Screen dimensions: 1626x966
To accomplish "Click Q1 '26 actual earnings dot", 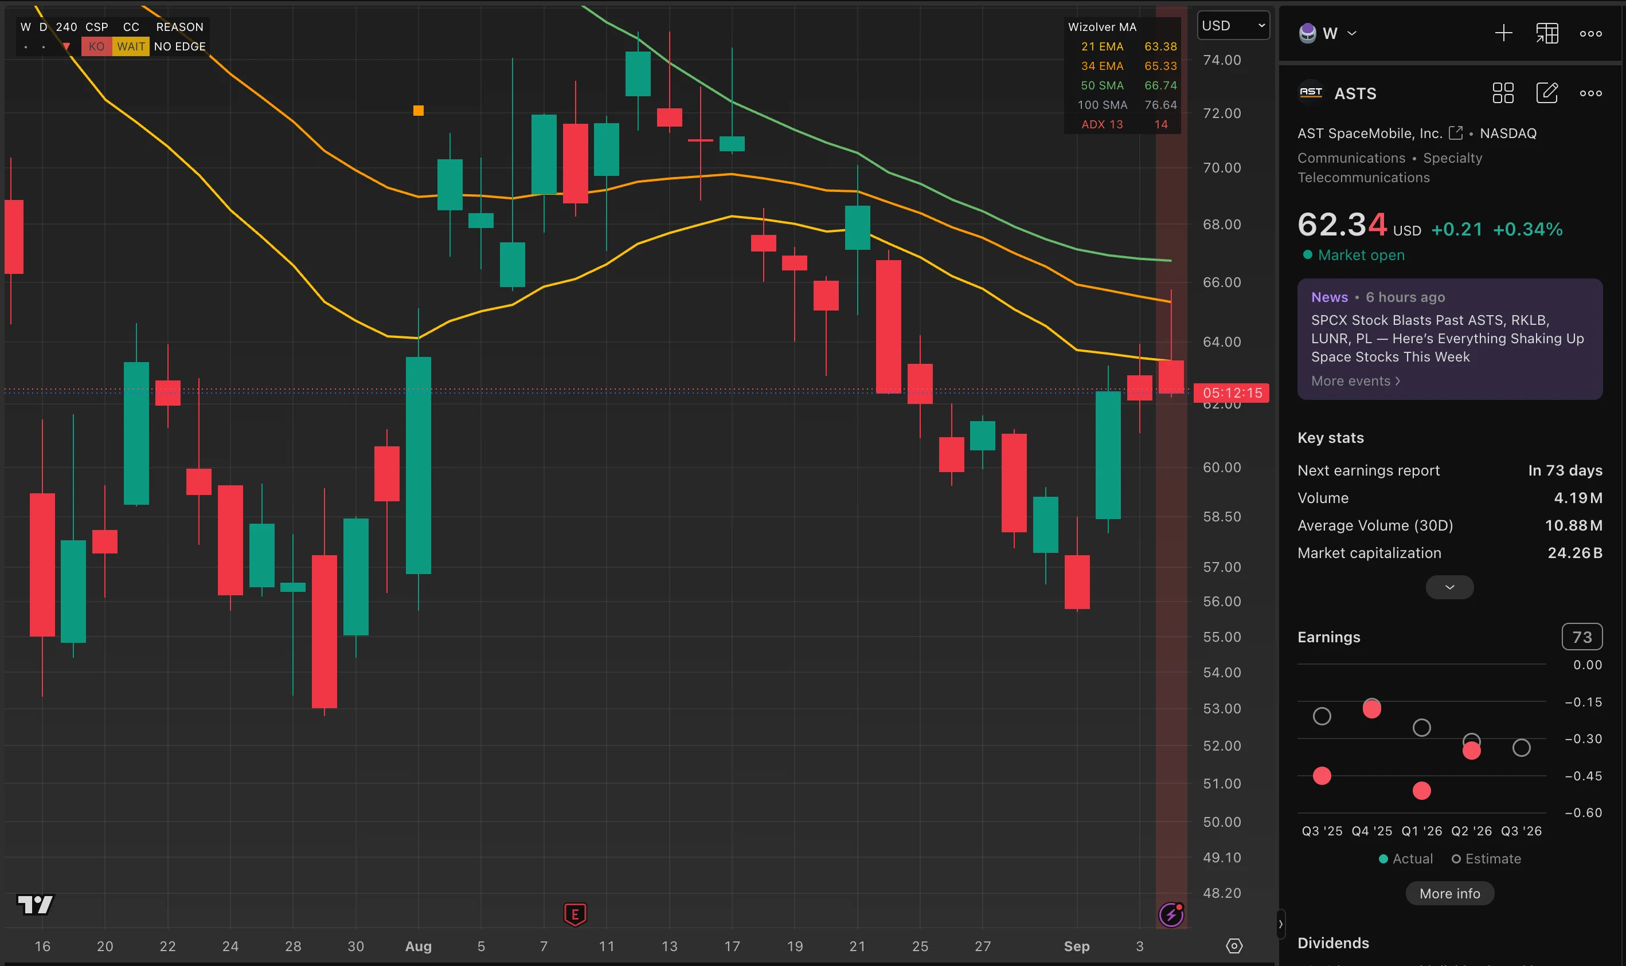I will [1421, 791].
